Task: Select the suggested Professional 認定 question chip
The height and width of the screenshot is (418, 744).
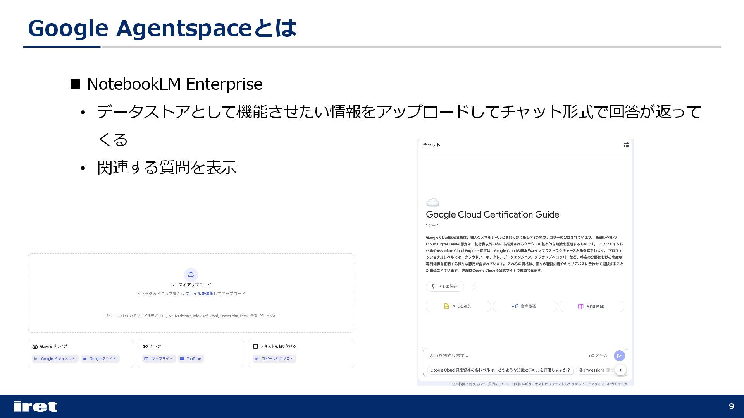Action: click(x=595, y=370)
